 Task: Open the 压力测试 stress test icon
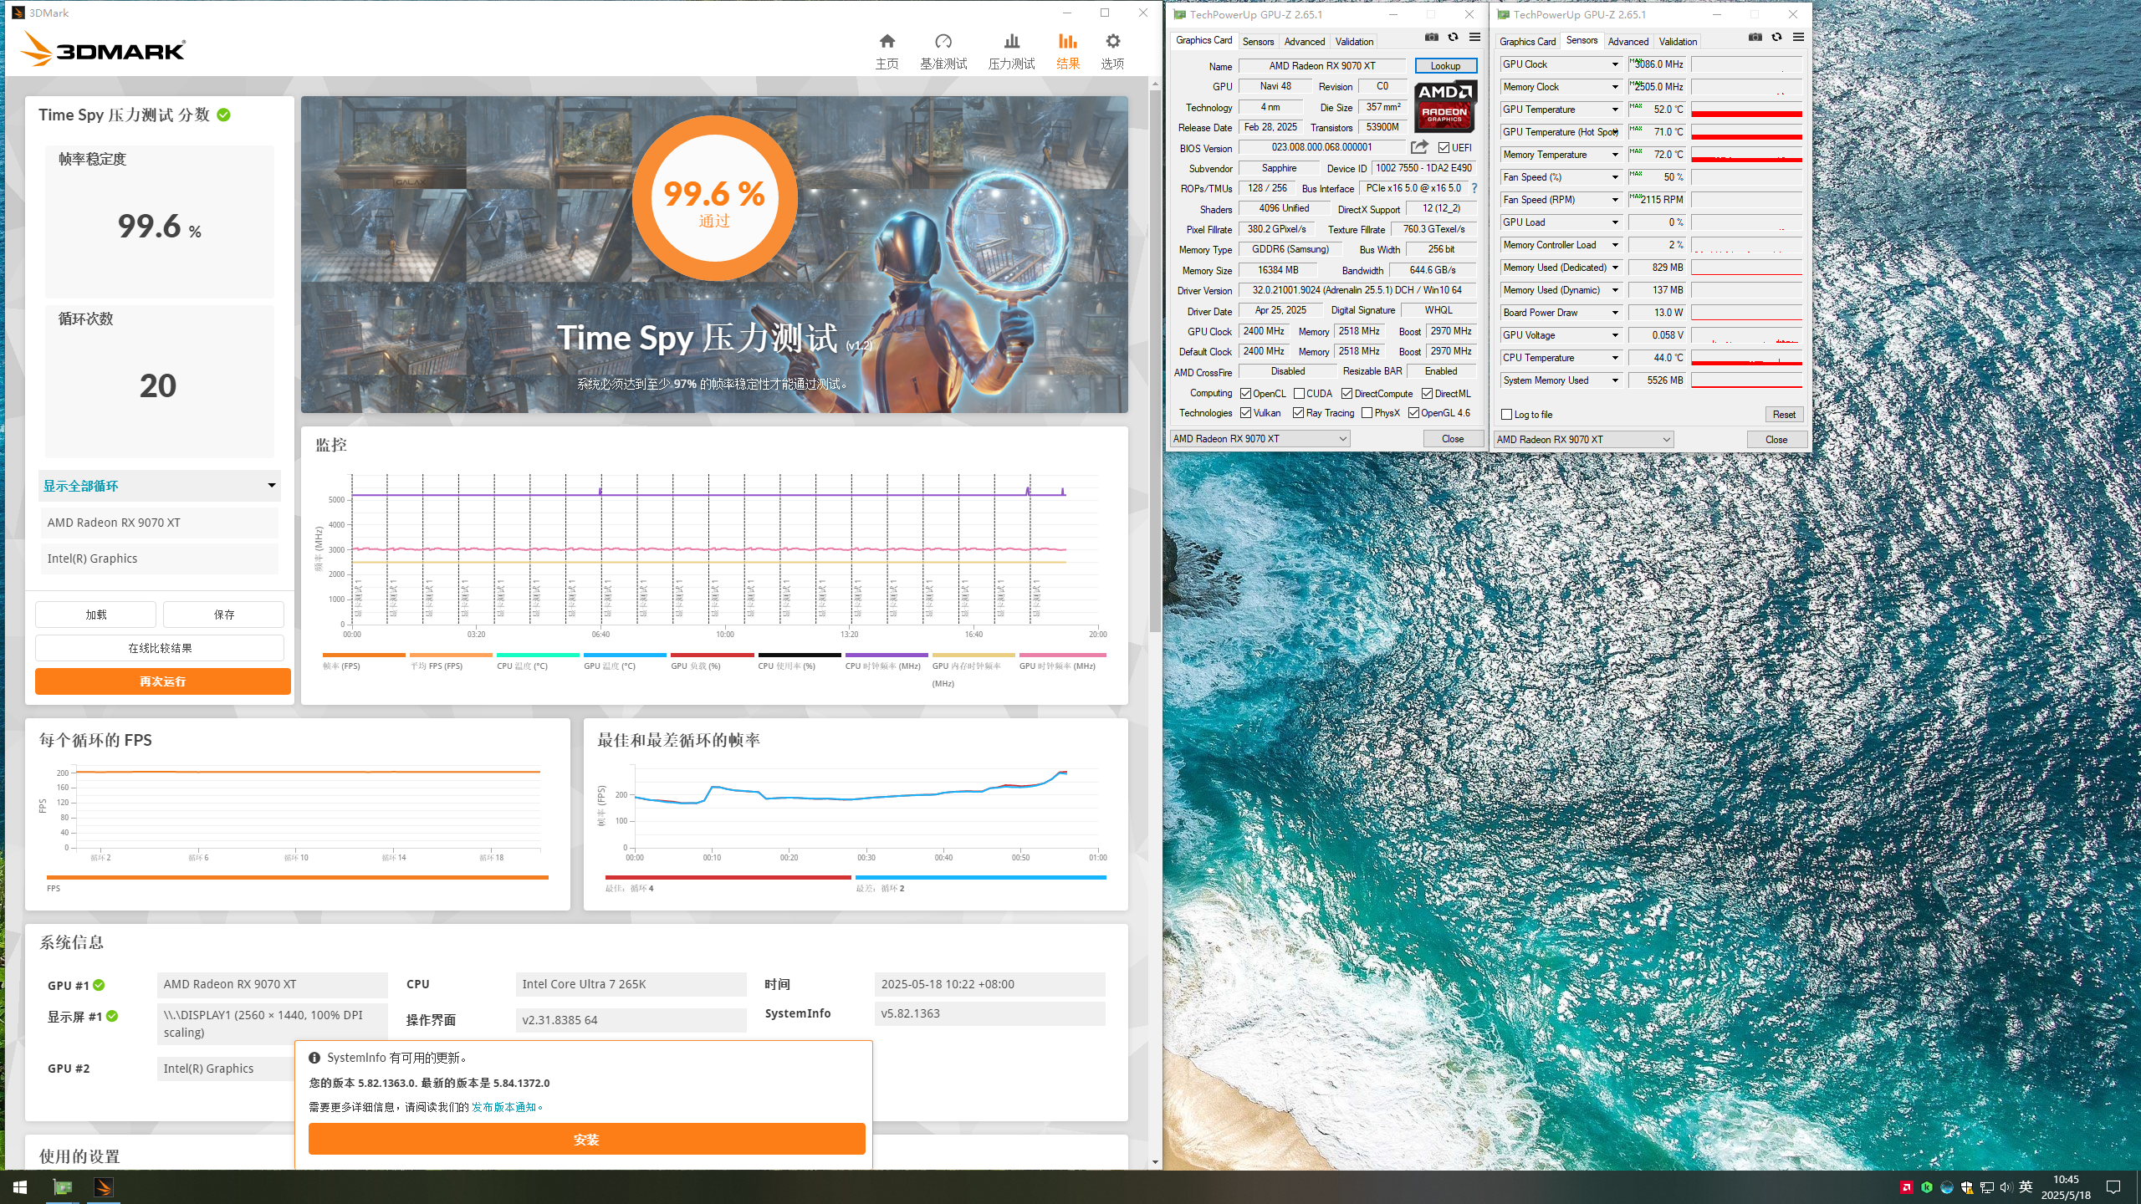1011,42
